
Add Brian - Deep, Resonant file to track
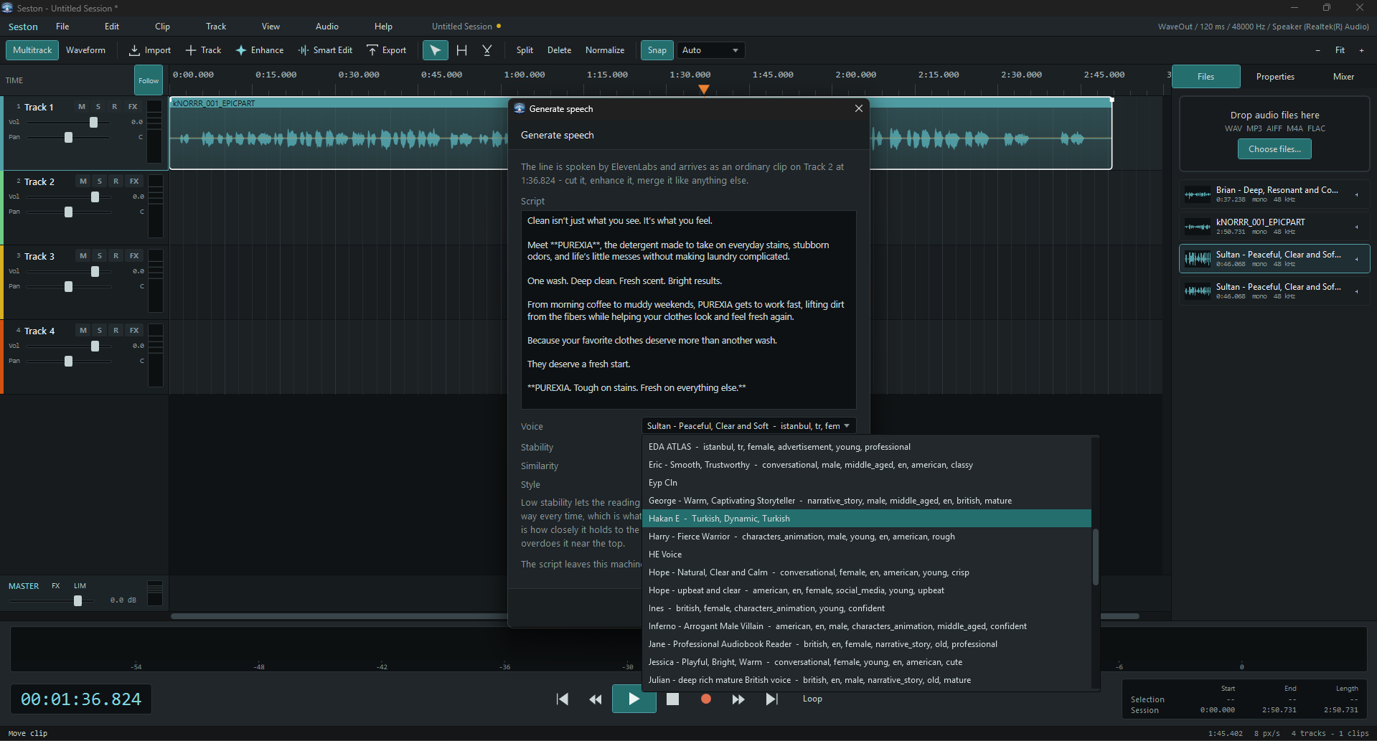(1356, 194)
